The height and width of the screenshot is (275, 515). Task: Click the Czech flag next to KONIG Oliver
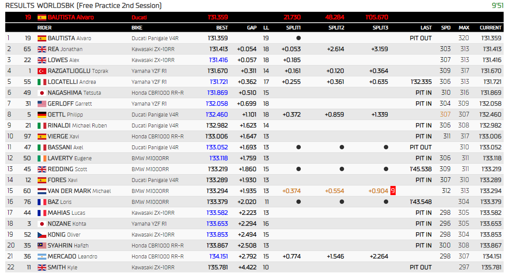42,235
